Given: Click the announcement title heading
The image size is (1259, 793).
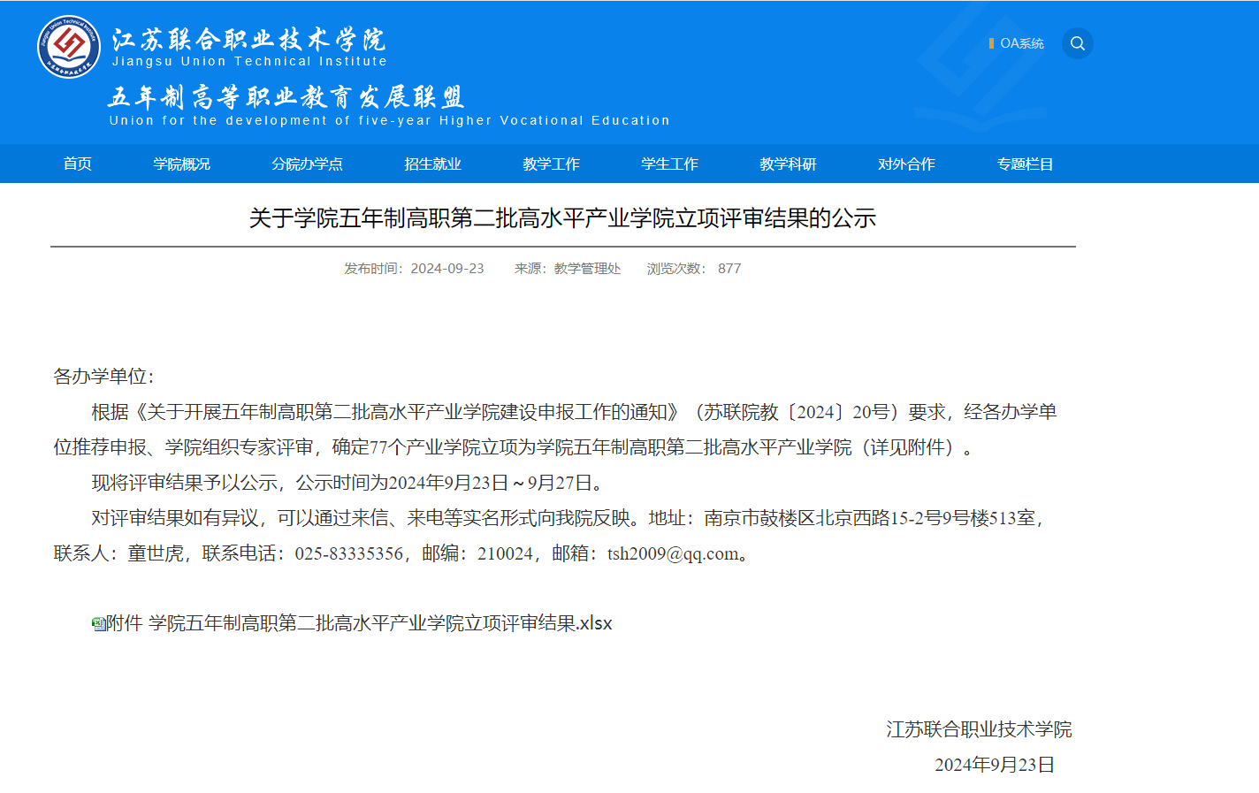Looking at the screenshot, I should pos(562,218).
